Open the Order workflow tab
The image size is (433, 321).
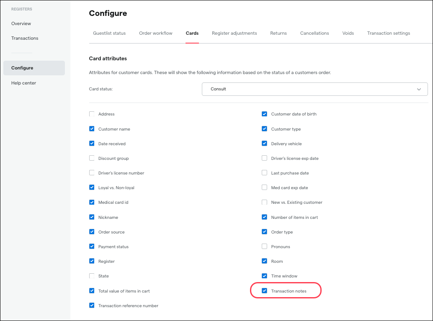(156, 33)
